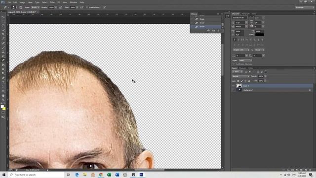The height and width of the screenshot is (178, 316).
Task: Open the anti-aliasing dropdown
Action: tap(259, 50)
